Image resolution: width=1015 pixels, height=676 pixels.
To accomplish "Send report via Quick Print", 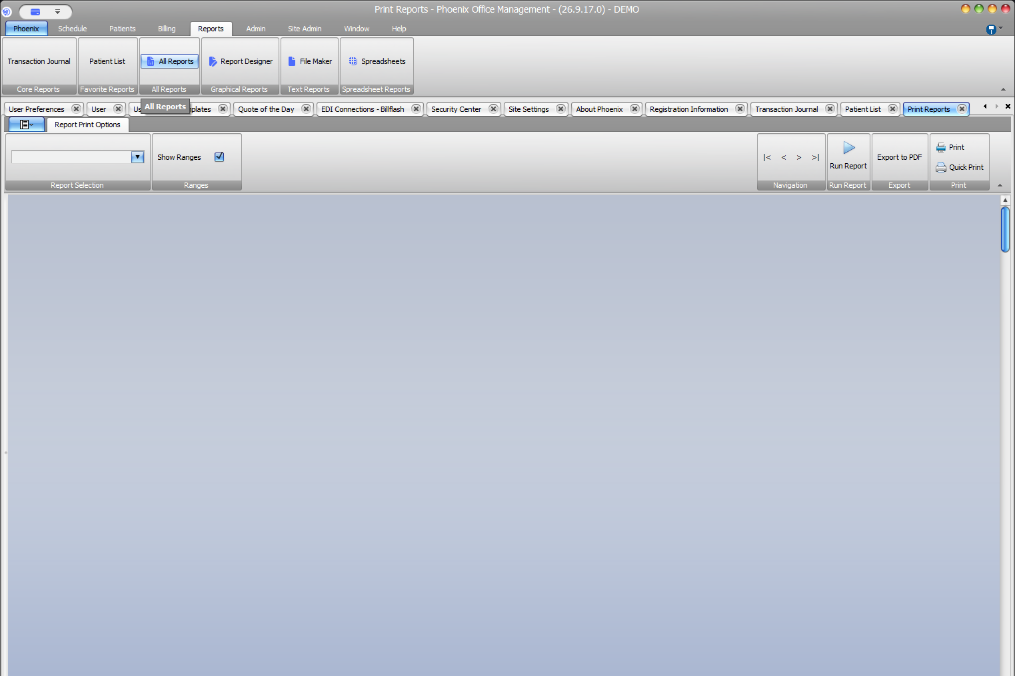I will 960,167.
